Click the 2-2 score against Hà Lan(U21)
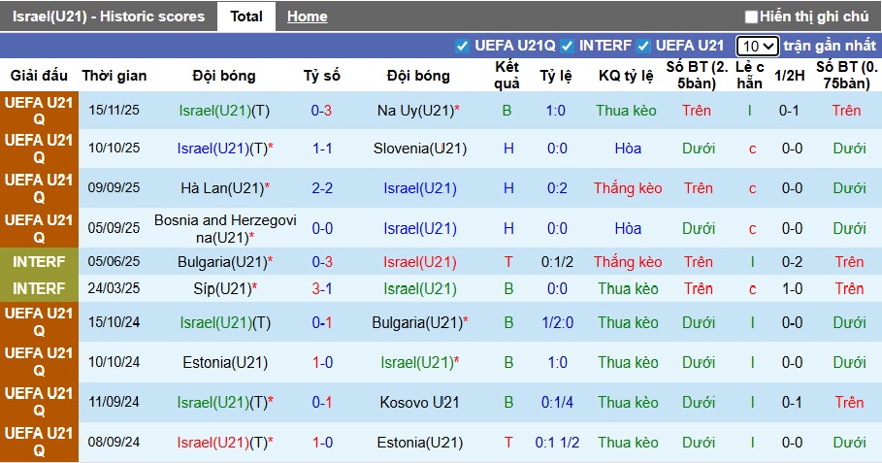 point(322,188)
